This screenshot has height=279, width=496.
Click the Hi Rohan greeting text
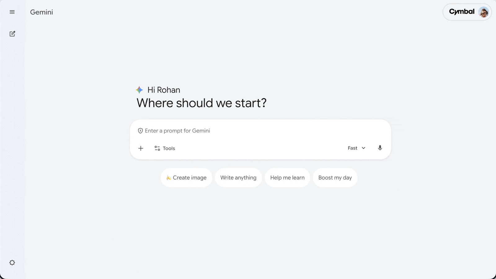pyautogui.click(x=164, y=90)
